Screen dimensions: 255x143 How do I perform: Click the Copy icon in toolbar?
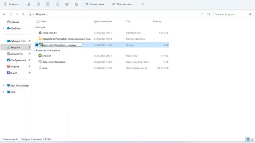[x=38, y=4]
